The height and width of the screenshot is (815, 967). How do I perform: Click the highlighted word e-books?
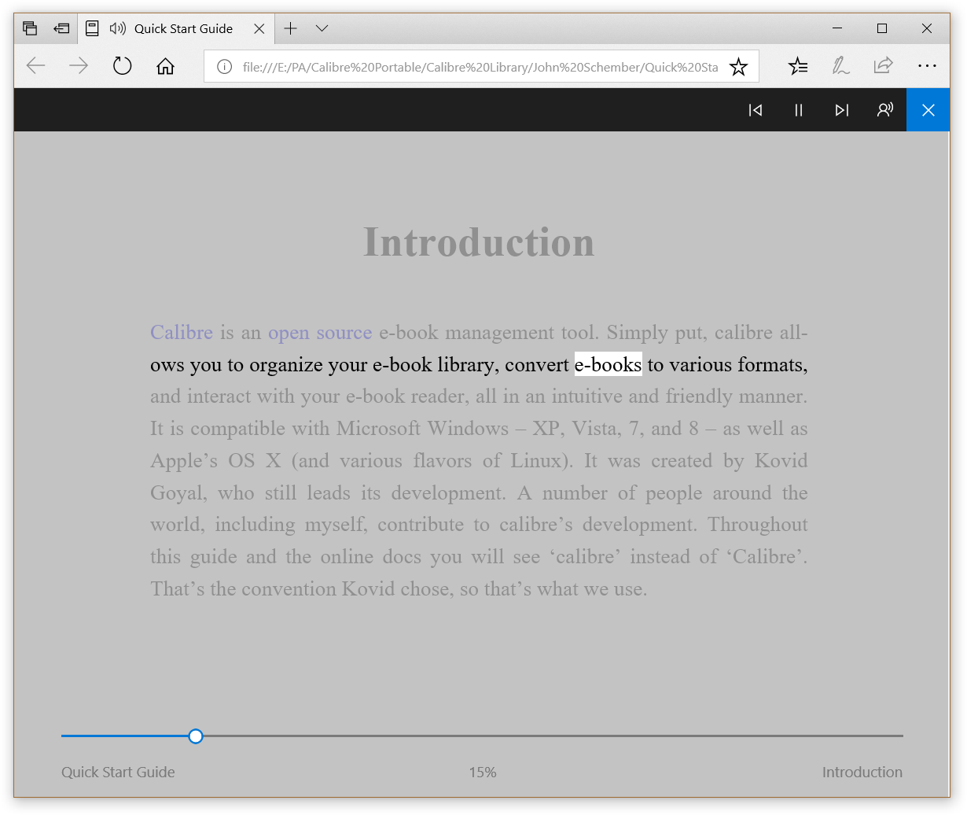pos(609,364)
